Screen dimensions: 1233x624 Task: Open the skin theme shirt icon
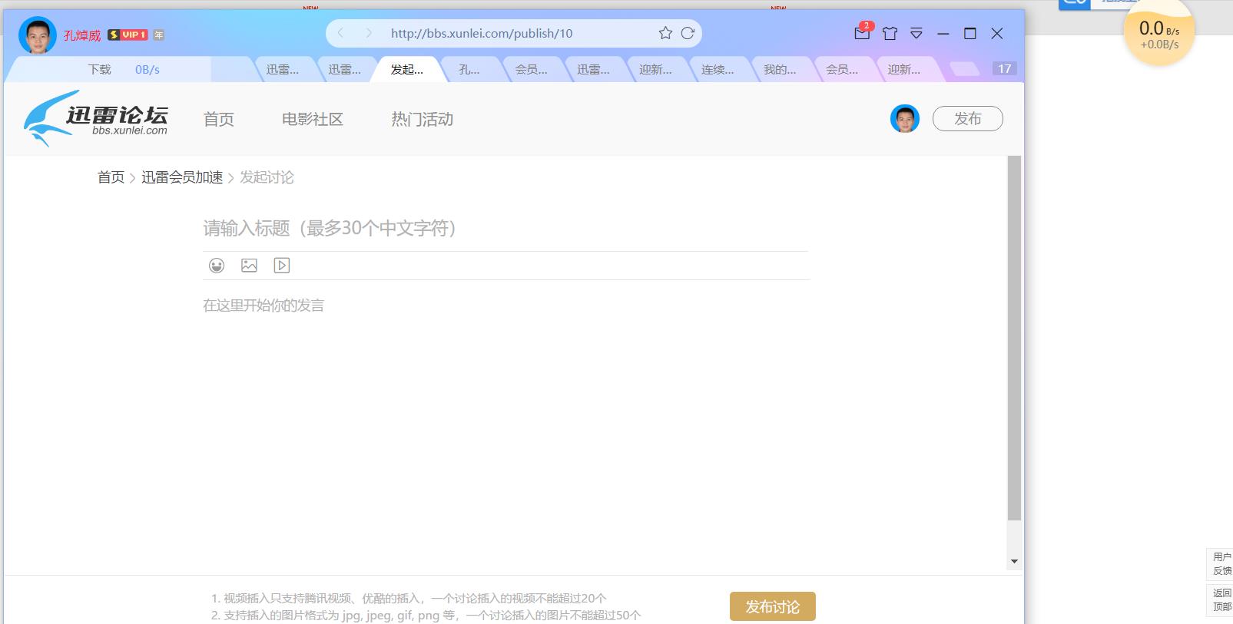click(x=890, y=33)
